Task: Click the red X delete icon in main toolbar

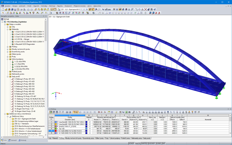Action: pyautogui.click(x=145, y=9)
